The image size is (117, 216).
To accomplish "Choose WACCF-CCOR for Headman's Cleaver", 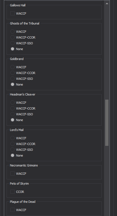I will coord(13,108).
